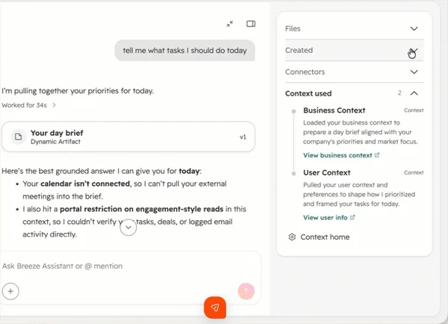The width and height of the screenshot is (448, 324).
Task: Collapse the Context used section chevron
Action: 414,93
